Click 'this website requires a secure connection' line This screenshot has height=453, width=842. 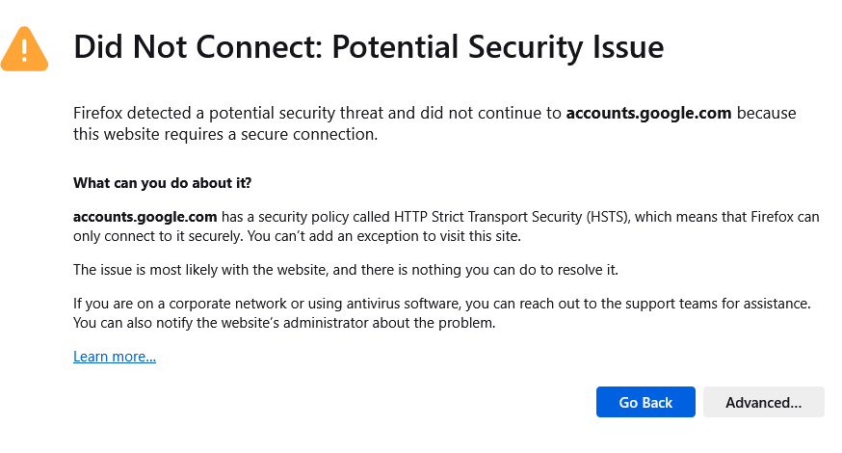pyautogui.click(x=225, y=134)
